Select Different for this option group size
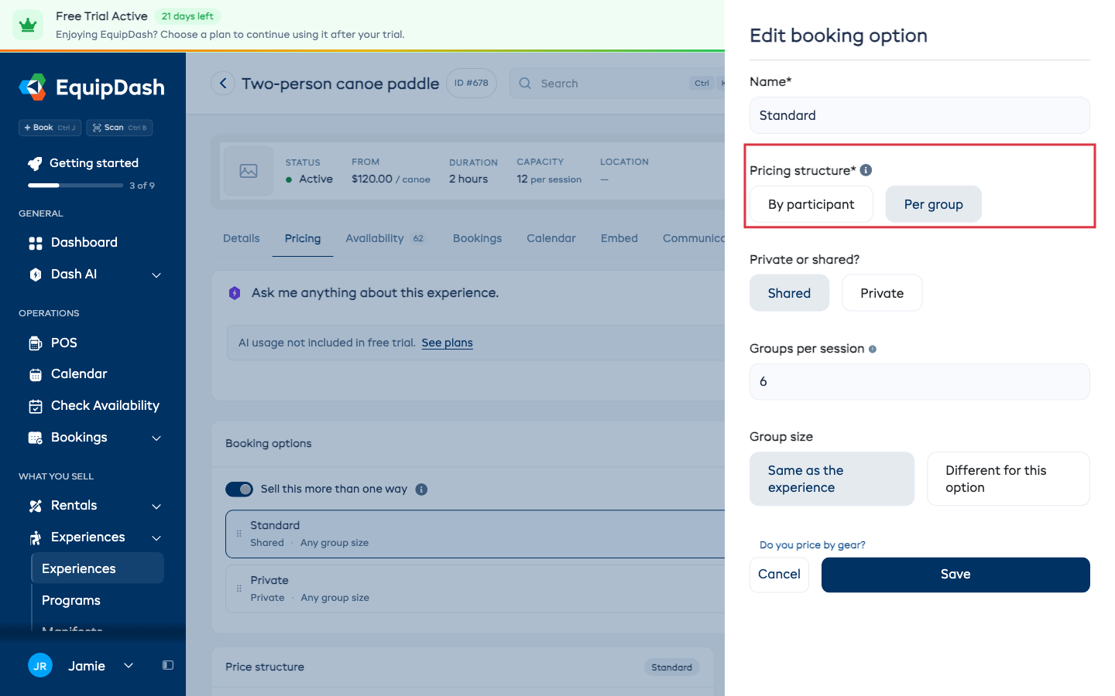 [x=1008, y=479]
